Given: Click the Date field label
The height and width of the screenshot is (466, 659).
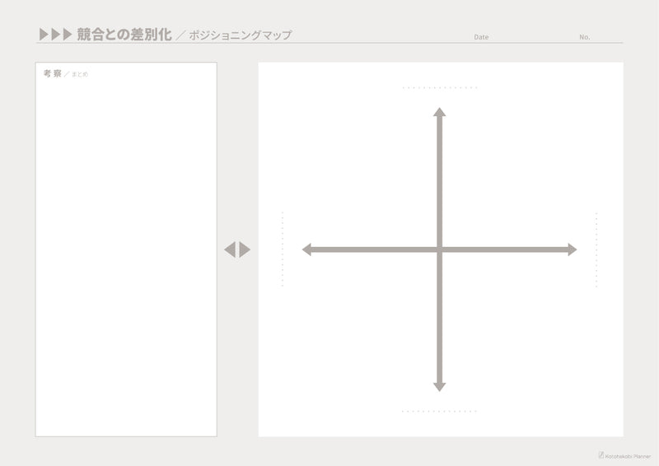Looking at the screenshot, I should 481,37.
